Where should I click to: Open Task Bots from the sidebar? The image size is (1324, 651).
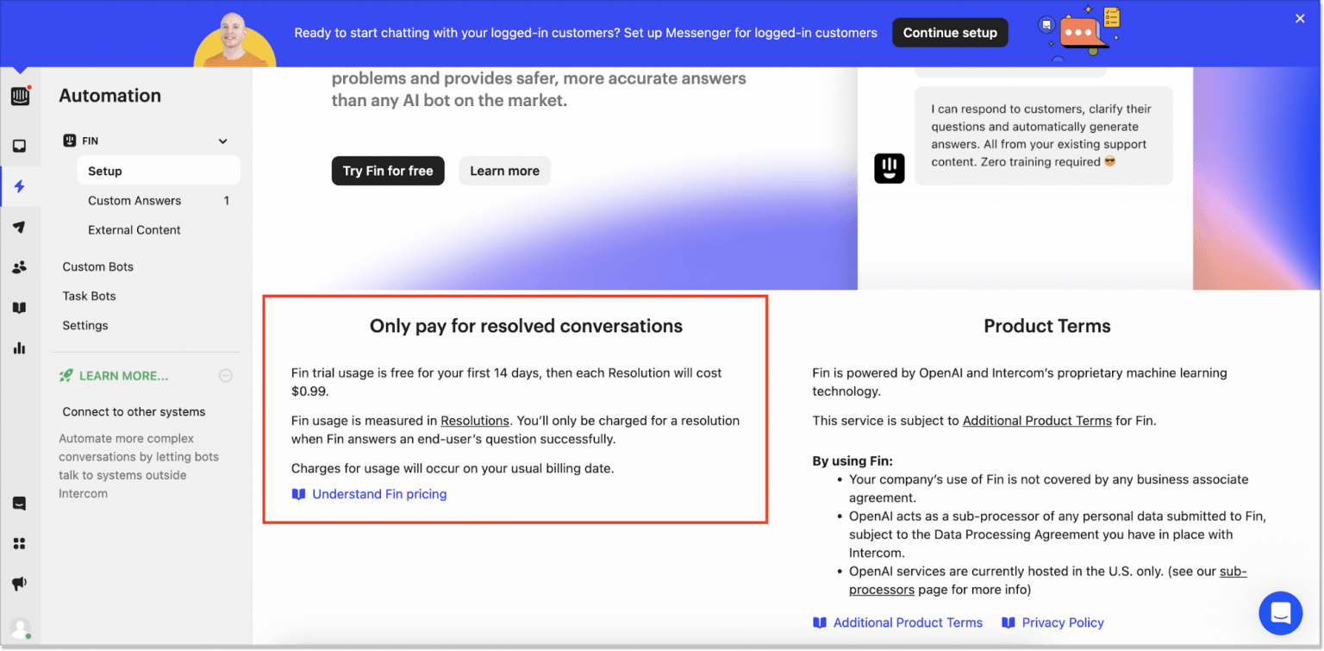click(89, 296)
